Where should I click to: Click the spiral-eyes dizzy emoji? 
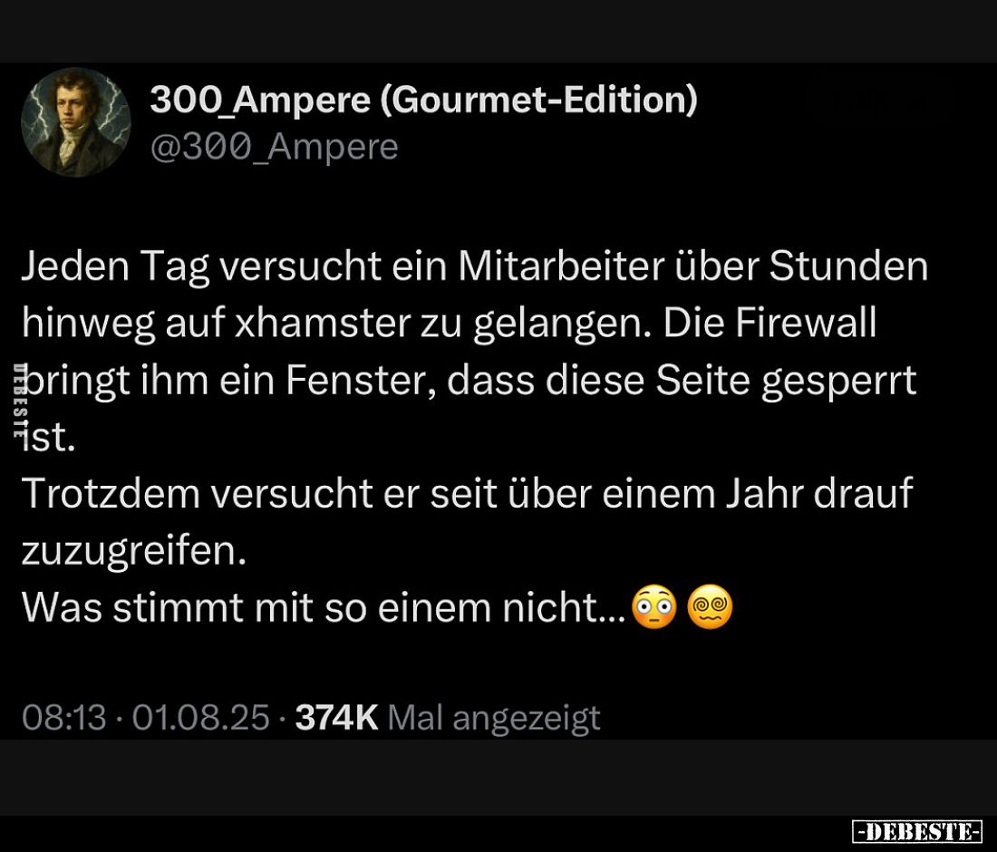point(711,606)
